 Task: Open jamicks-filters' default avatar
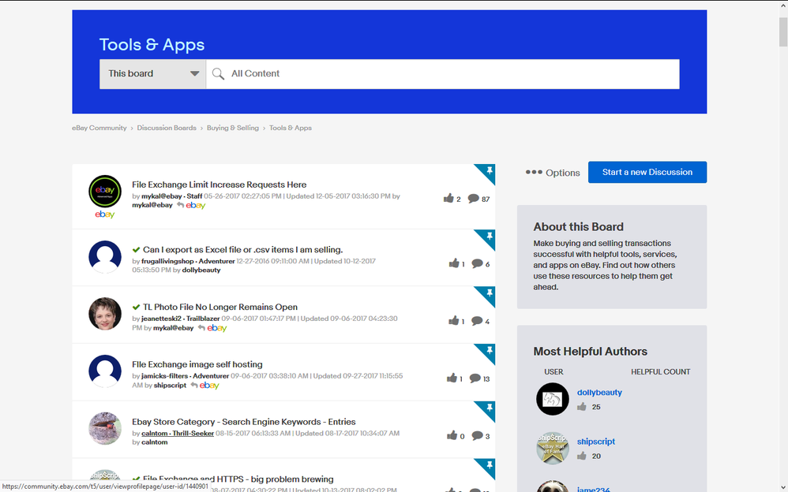(x=105, y=371)
